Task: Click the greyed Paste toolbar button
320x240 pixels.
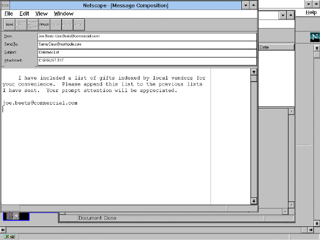Action: pos(67,24)
